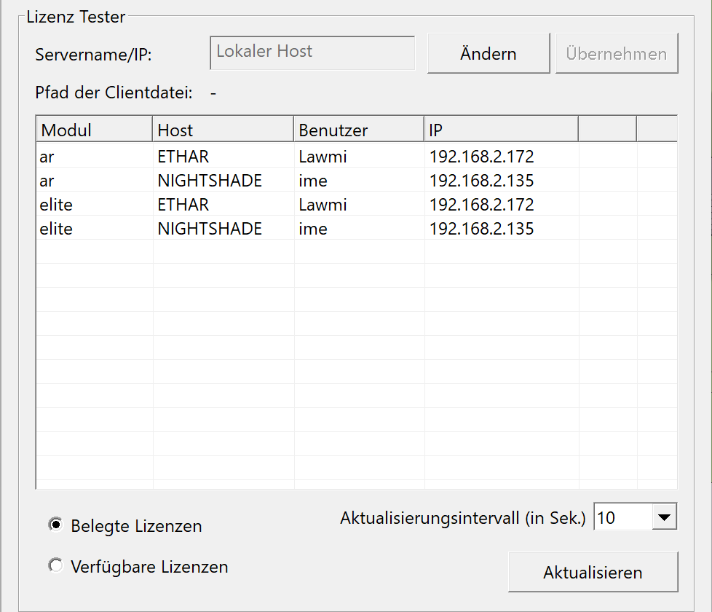The width and height of the screenshot is (712, 612).
Task: Open the Aktualisierungsintervall dropdown arrow
Action: (x=663, y=517)
